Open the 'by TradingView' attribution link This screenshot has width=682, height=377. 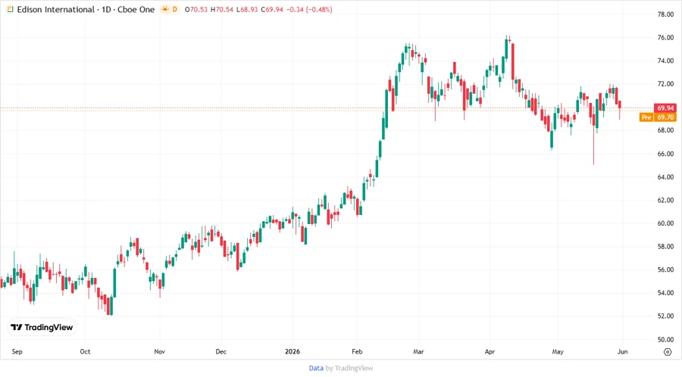pos(349,368)
